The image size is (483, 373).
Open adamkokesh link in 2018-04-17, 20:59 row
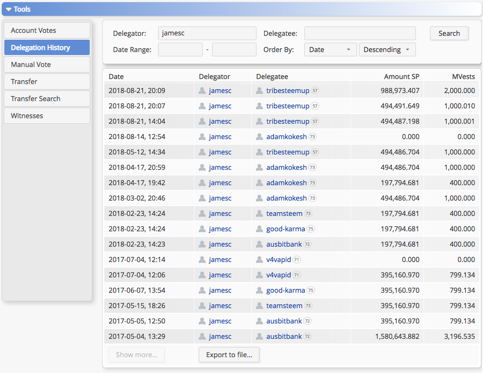[286, 167]
